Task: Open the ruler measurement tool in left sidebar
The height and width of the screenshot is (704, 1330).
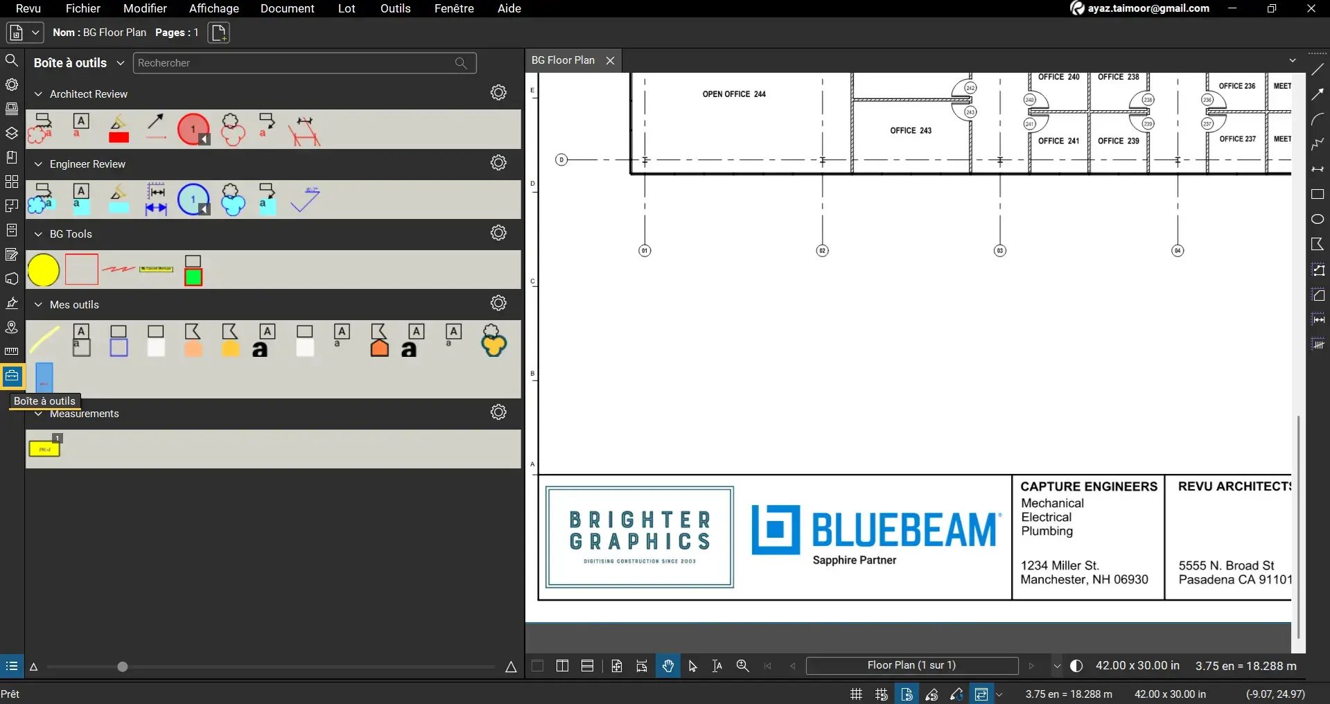Action: (12, 351)
